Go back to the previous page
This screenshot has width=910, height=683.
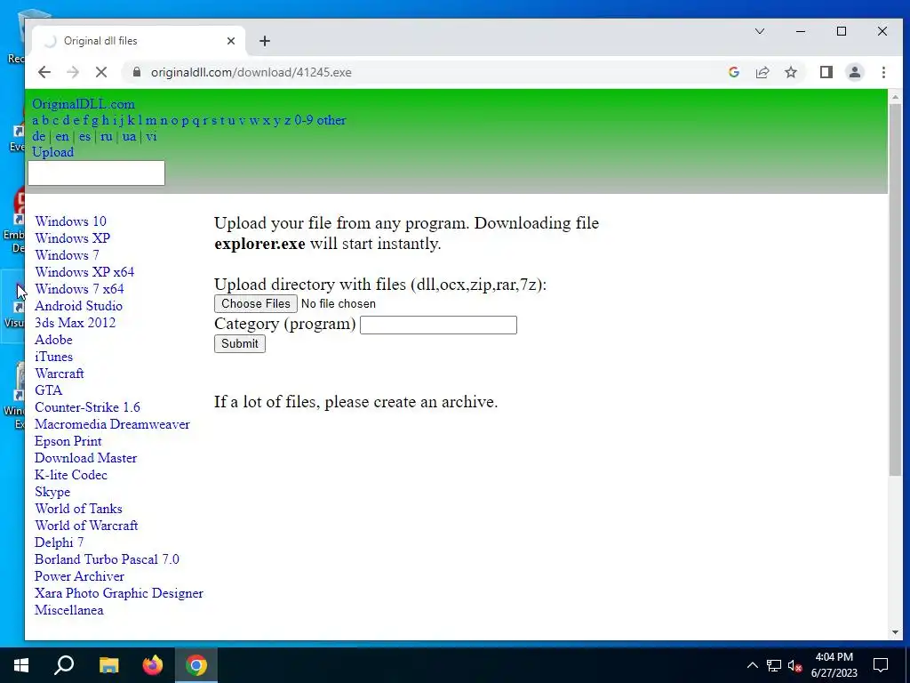[44, 72]
